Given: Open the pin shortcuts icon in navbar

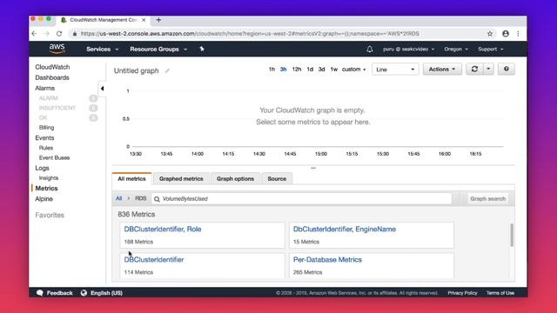Looking at the screenshot, I should pos(202,49).
